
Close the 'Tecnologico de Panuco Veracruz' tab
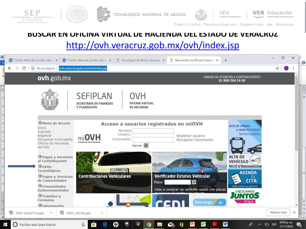click(x=164, y=60)
